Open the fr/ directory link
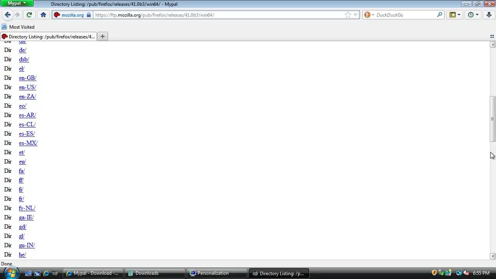The width and height of the screenshot is (496, 279). (x=21, y=199)
